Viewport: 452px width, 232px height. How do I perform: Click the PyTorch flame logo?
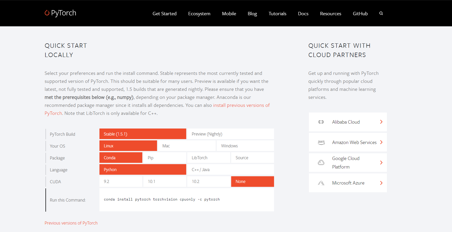[x=47, y=13]
